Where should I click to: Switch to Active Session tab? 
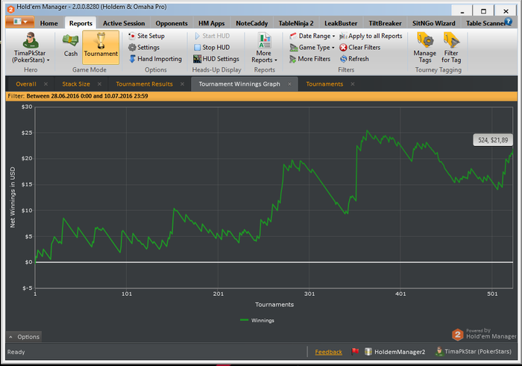124,23
